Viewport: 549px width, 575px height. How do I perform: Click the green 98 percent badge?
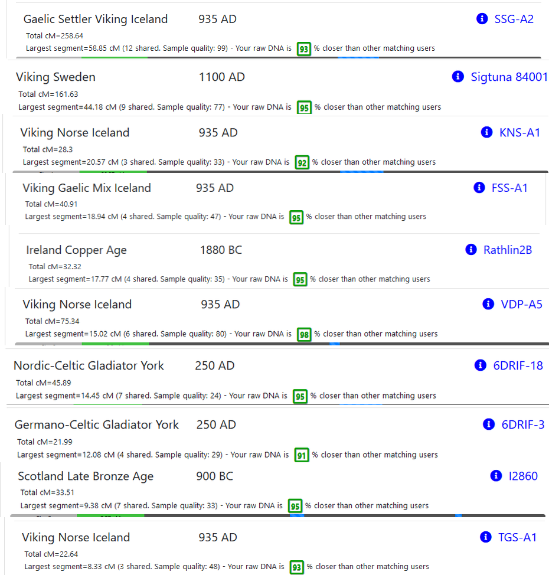point(304,335)
